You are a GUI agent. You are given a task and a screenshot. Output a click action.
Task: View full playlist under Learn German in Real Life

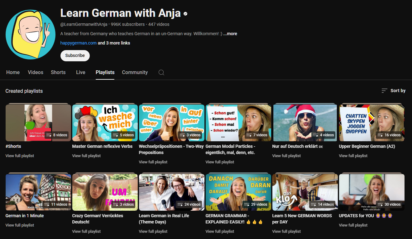(x=153, y=231)
